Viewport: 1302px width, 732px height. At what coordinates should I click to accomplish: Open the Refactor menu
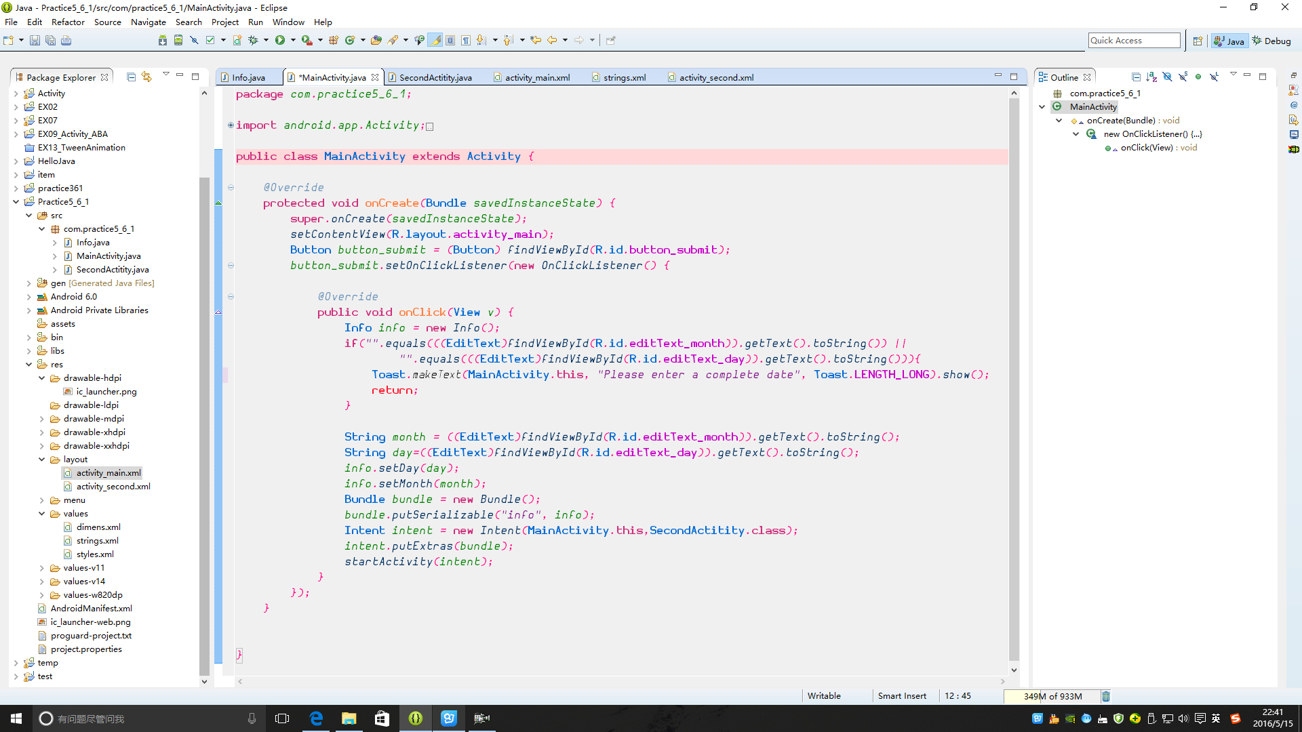[68, 22]
